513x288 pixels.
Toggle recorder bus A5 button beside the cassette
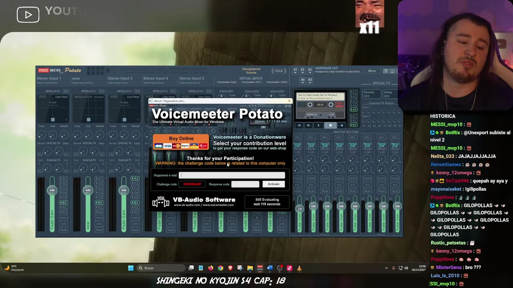[353, 110]
